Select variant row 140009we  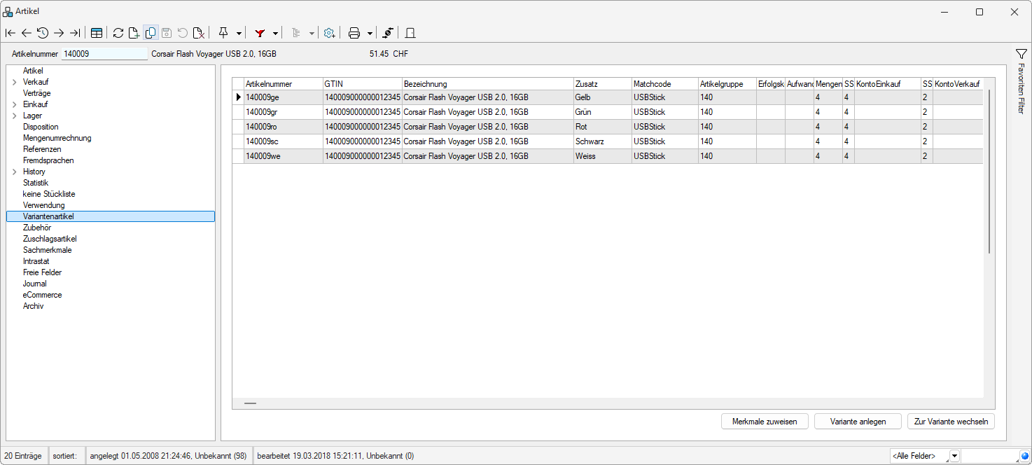608,156
